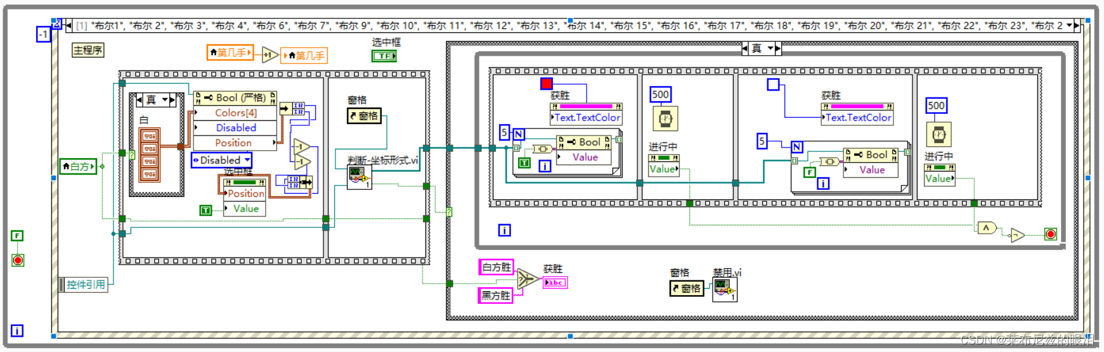This screenshot has width=1104, height=352.
Task: Select the upper decrement (-1) triangle node
Action: pos(301,147)
